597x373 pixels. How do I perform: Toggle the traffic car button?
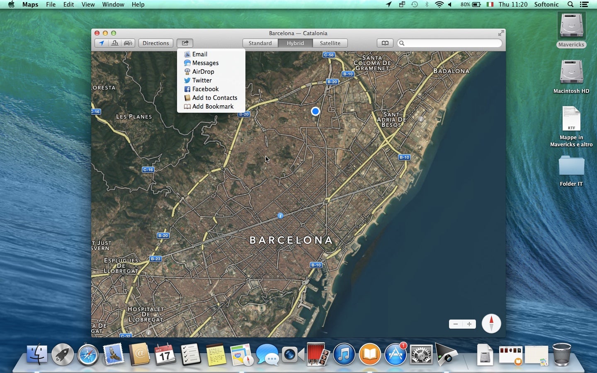[x=128, y=43]
